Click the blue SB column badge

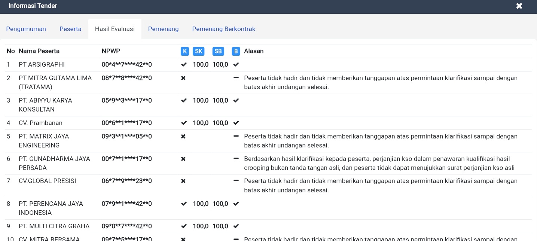218,51
